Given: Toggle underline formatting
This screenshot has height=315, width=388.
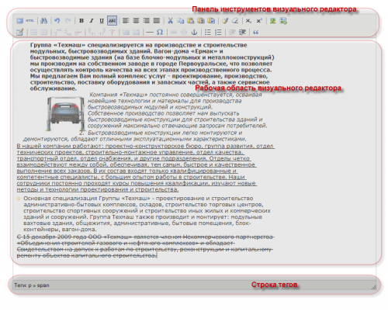Looking at the screenshot, I should 102,21.
